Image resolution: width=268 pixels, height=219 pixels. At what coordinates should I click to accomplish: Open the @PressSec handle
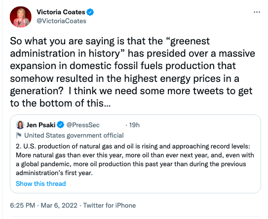pyautogui.click(x=83, y=125)
